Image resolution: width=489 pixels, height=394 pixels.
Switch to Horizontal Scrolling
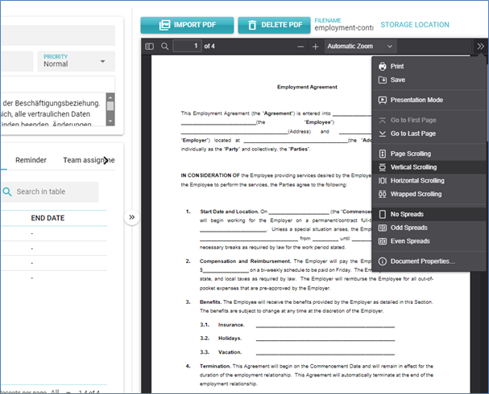pos(417,181)
